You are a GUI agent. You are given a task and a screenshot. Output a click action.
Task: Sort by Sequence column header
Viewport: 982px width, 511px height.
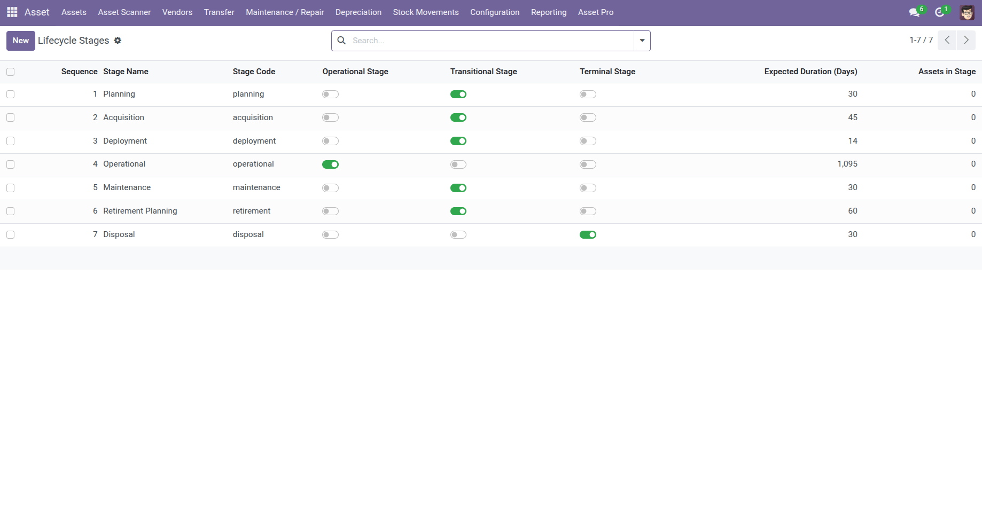click(79, 72)
